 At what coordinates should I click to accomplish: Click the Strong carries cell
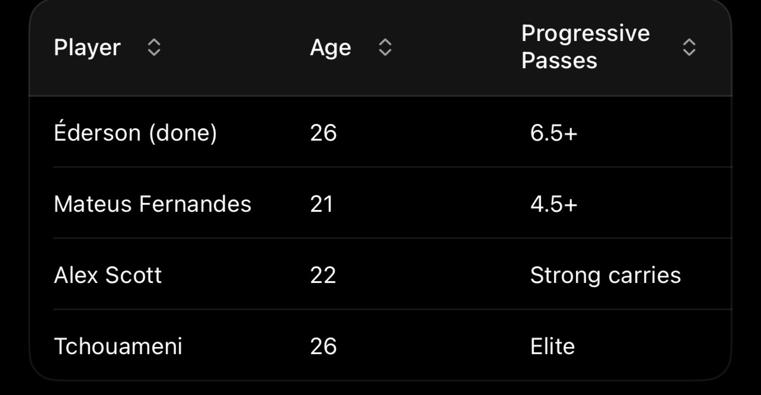tap(606, 275)
